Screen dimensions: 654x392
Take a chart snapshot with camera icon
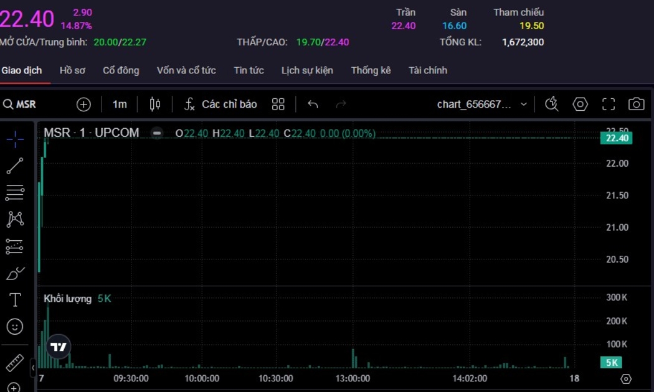tap(636, 105)
